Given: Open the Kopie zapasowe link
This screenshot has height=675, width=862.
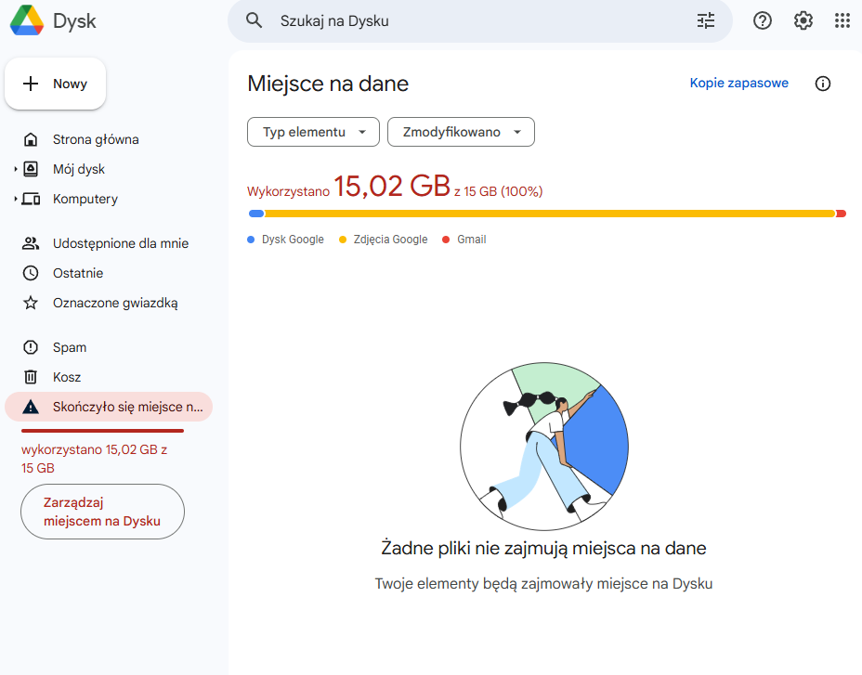Looking at the screenshot, I should point(738,84).
